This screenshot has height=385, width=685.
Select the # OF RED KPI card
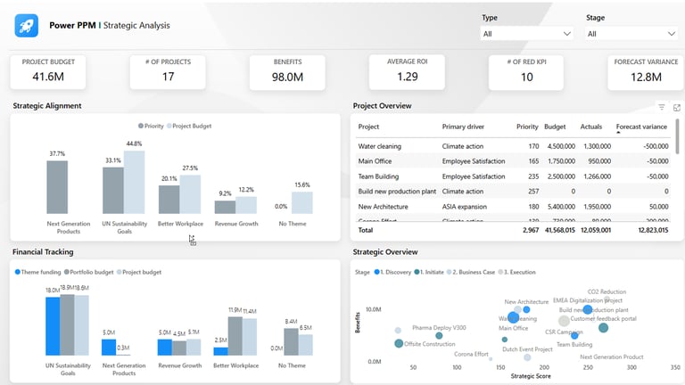click(x=526, y=71)
